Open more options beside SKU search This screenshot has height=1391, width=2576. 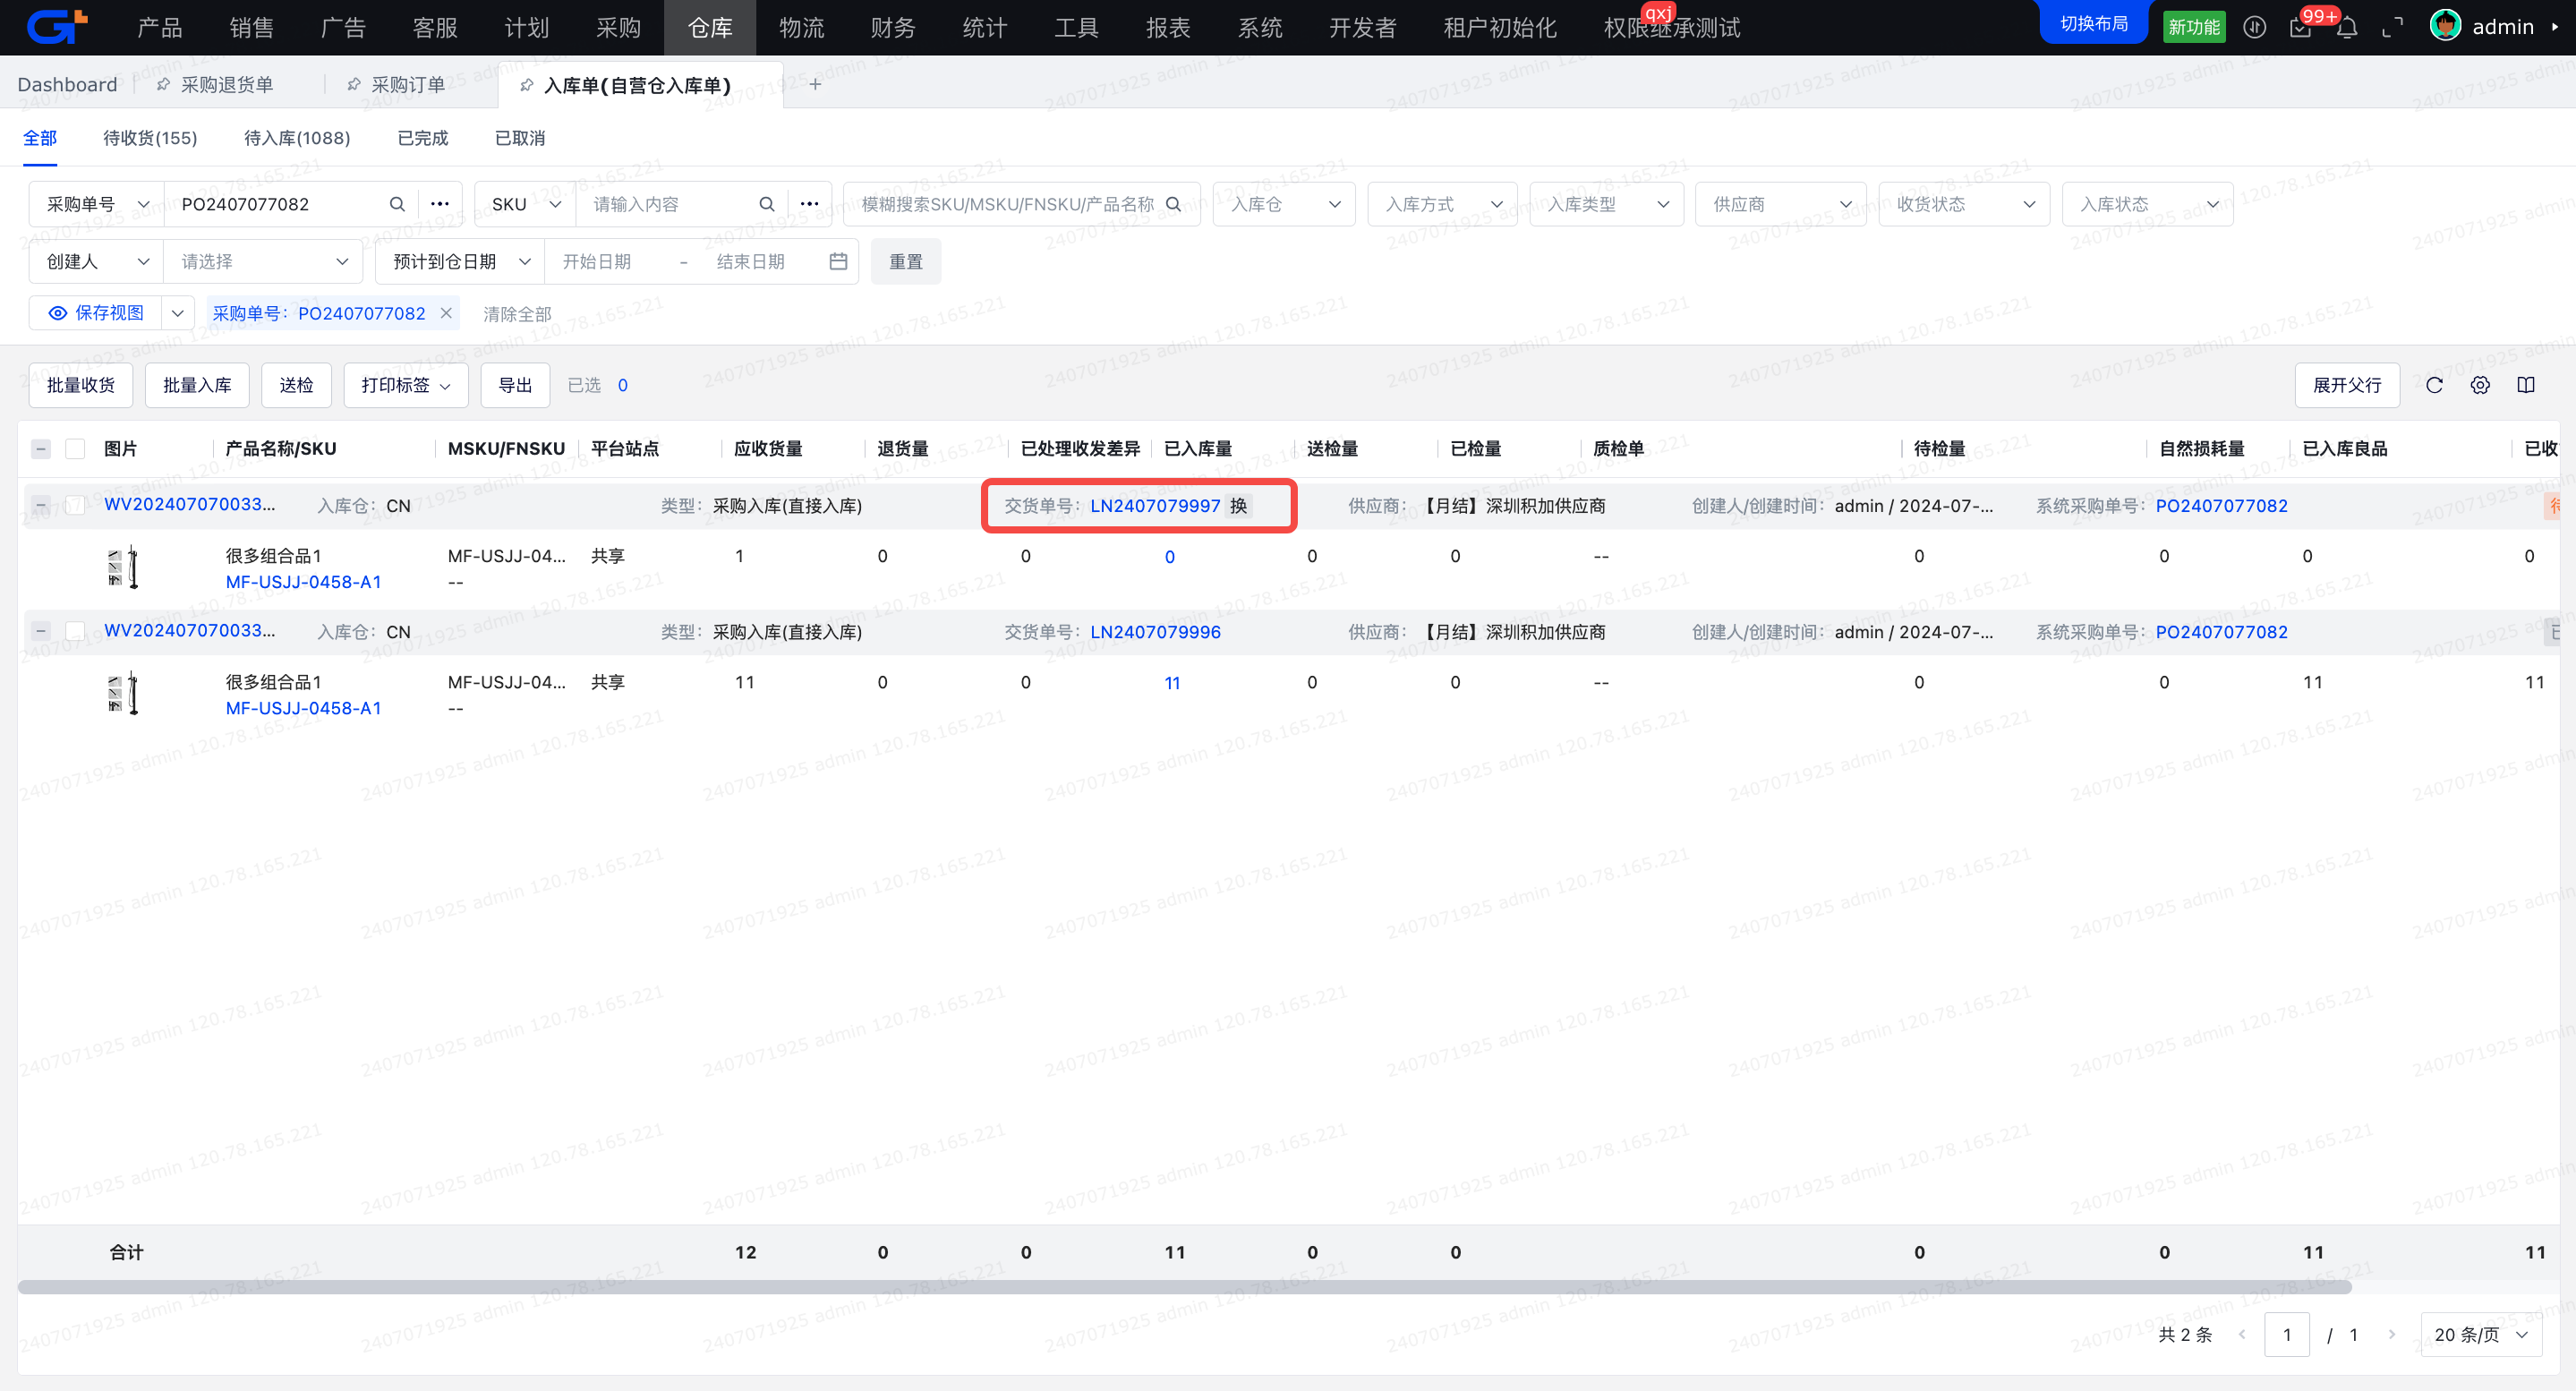coord(809,204)
